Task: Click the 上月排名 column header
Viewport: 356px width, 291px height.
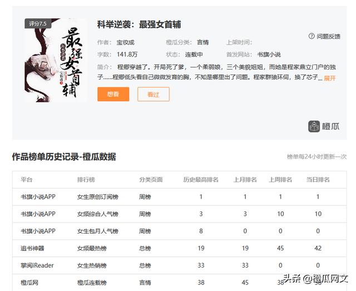Action: (245, 180)
